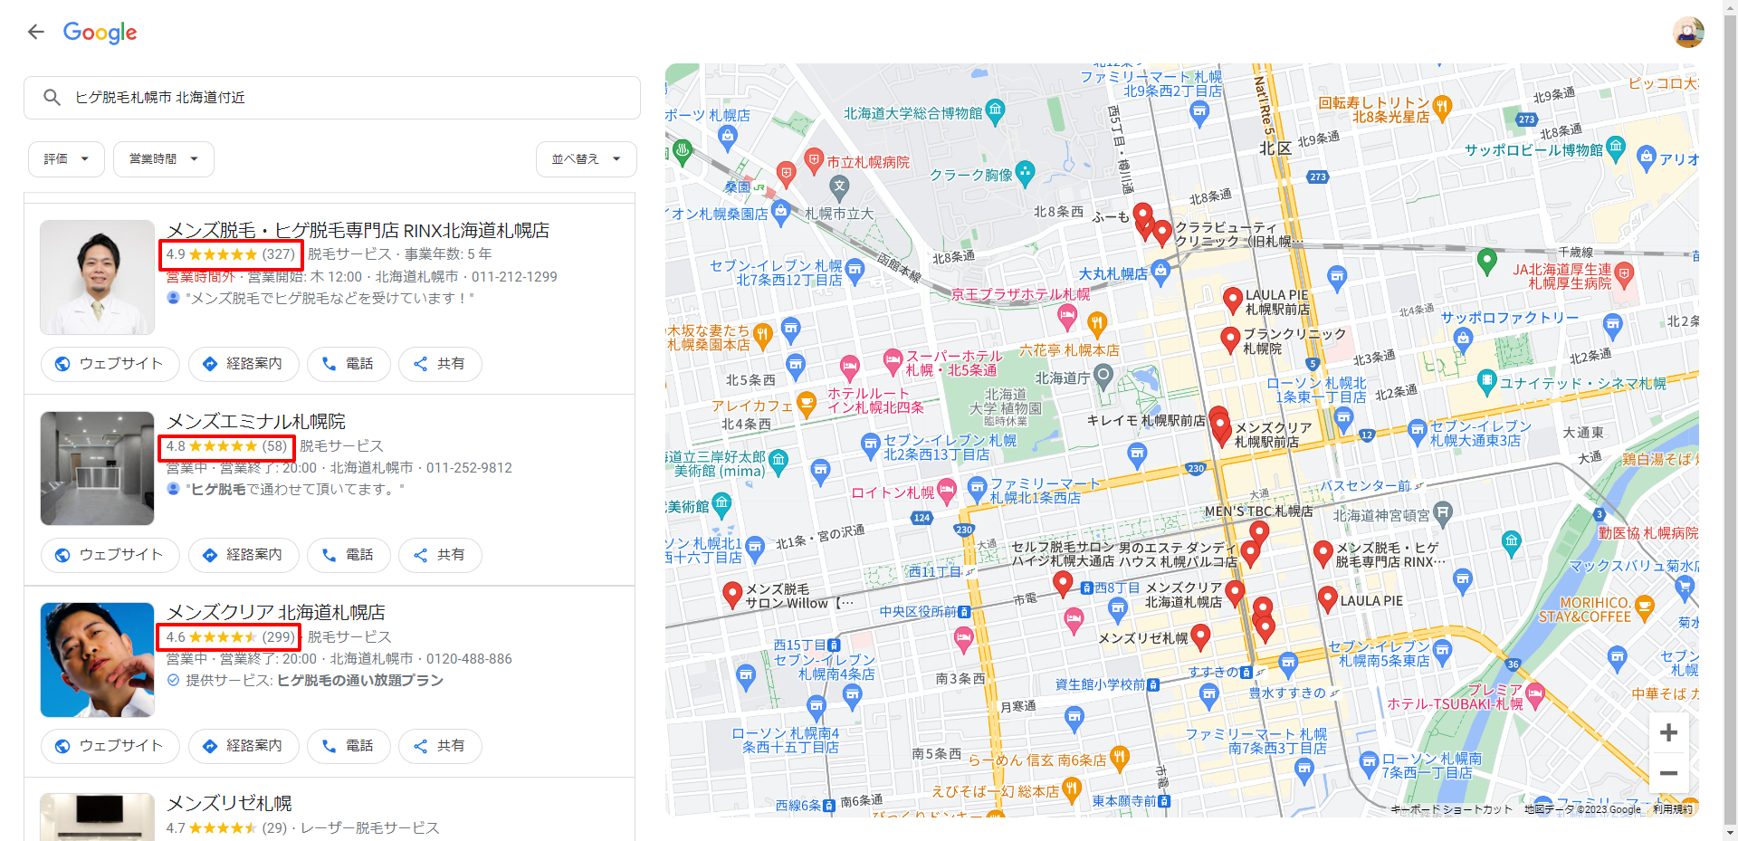Open the Google logo homepage
1738x841 pixels.
point(100,33)
